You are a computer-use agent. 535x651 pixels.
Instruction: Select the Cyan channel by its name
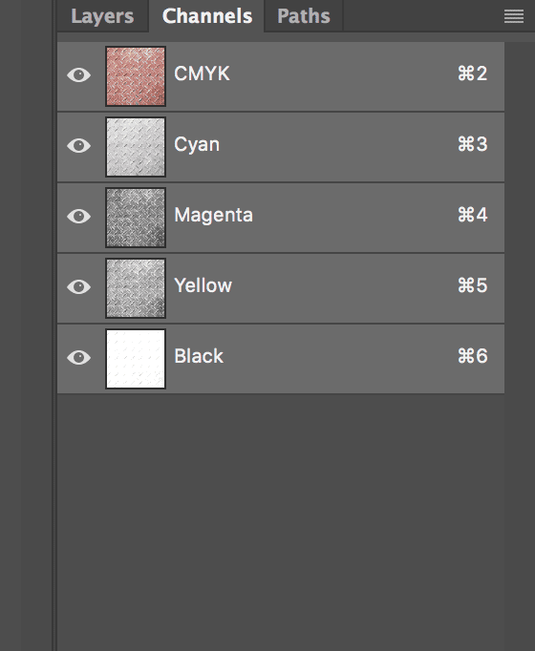coord(197,145)
